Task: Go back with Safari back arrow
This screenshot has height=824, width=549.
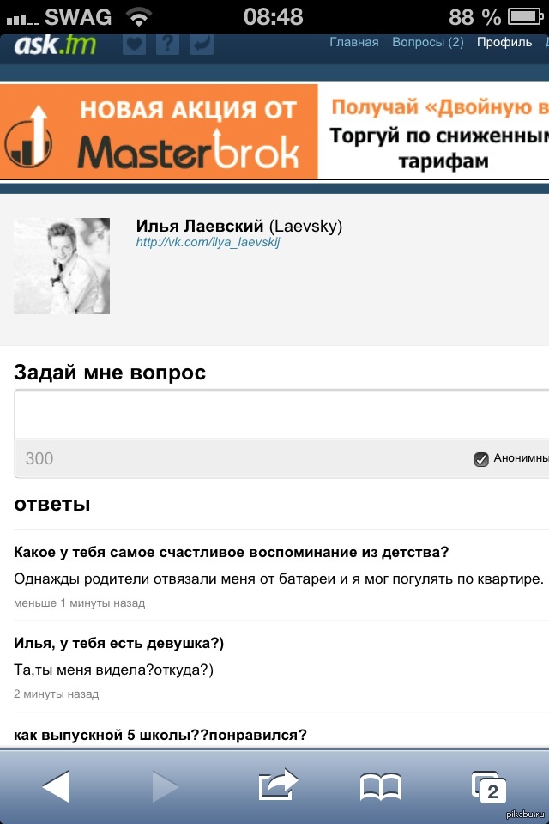Action: [56, 786]
